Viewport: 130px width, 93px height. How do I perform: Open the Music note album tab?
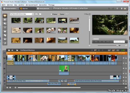[x=5, y=43]
